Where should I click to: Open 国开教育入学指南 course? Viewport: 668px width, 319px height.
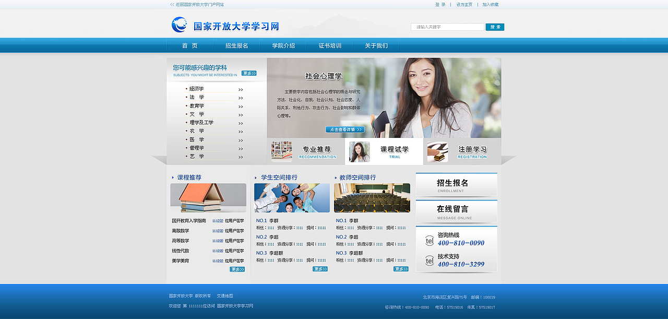coord(189,221)
